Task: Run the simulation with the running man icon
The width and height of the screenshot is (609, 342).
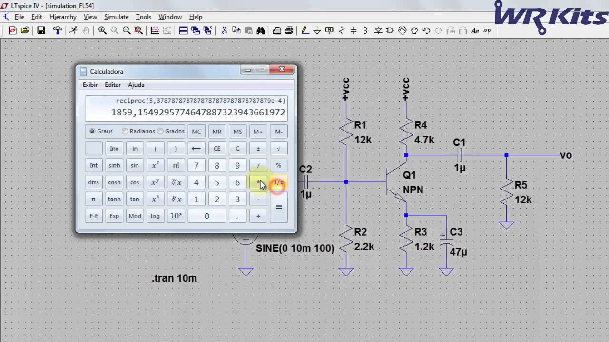Action: pyautogui.click(x=73, y=30)
